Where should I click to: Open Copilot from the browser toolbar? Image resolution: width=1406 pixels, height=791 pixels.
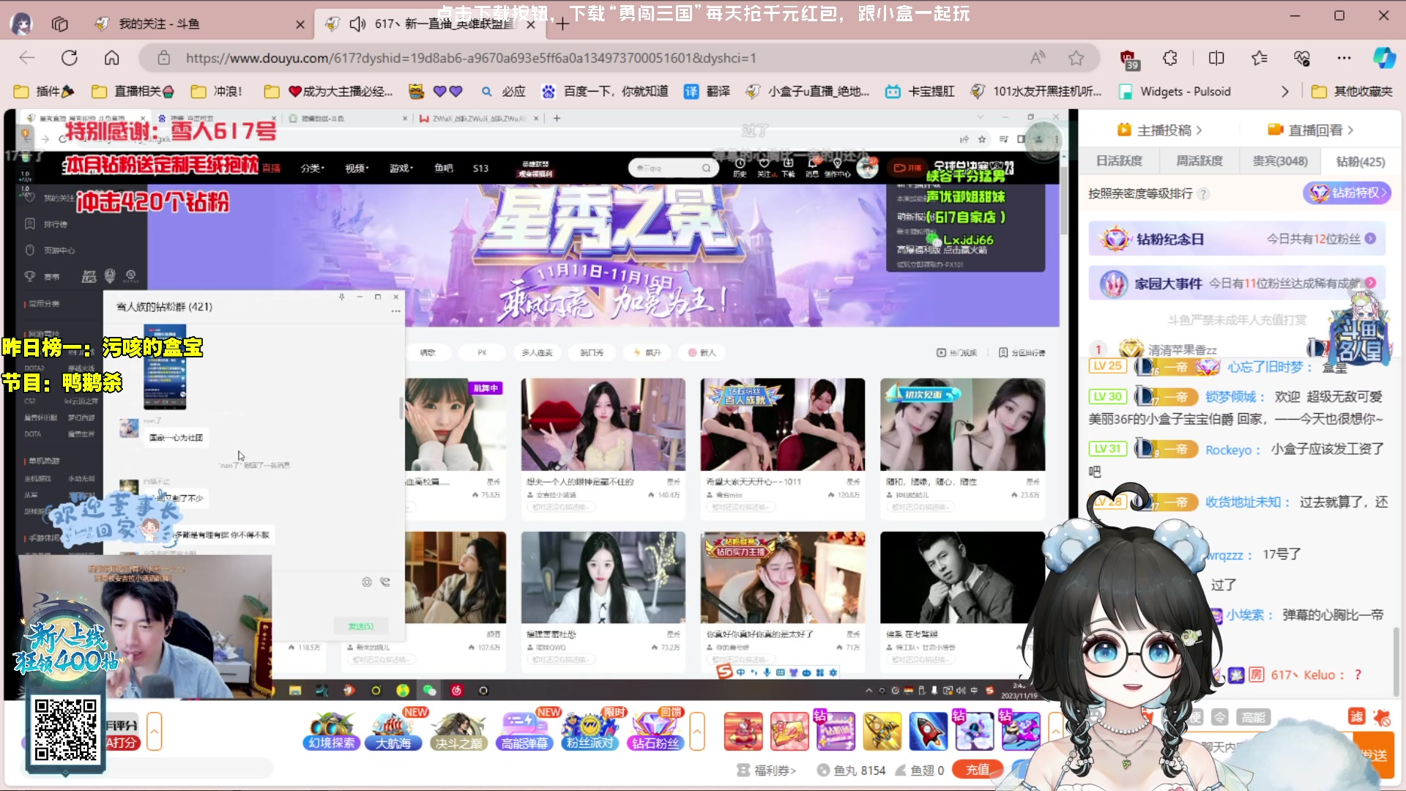(x=1383, y=58)
